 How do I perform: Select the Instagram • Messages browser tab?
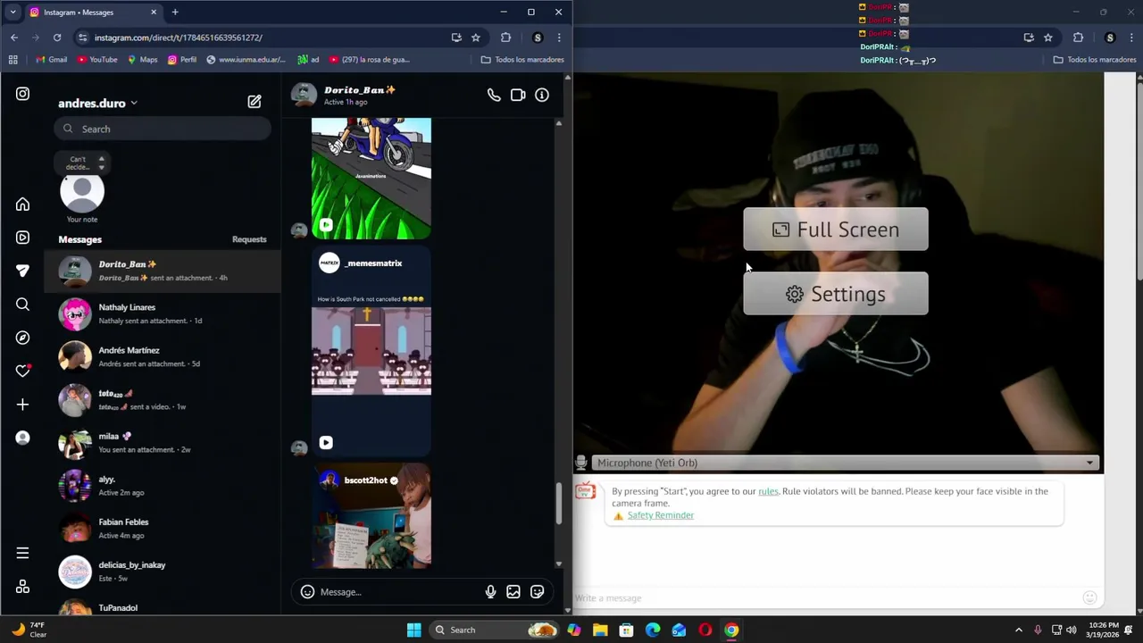pyautogui.click(x=92, y=12)
